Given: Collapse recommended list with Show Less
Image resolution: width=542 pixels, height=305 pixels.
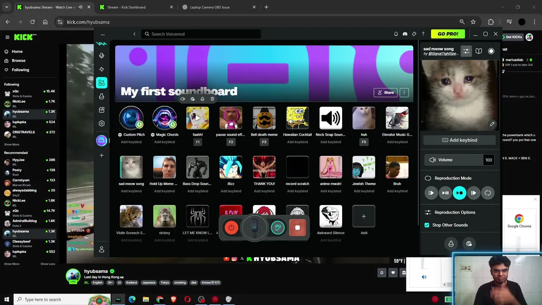Looking at the screenshot, I should tap(48, 264).
